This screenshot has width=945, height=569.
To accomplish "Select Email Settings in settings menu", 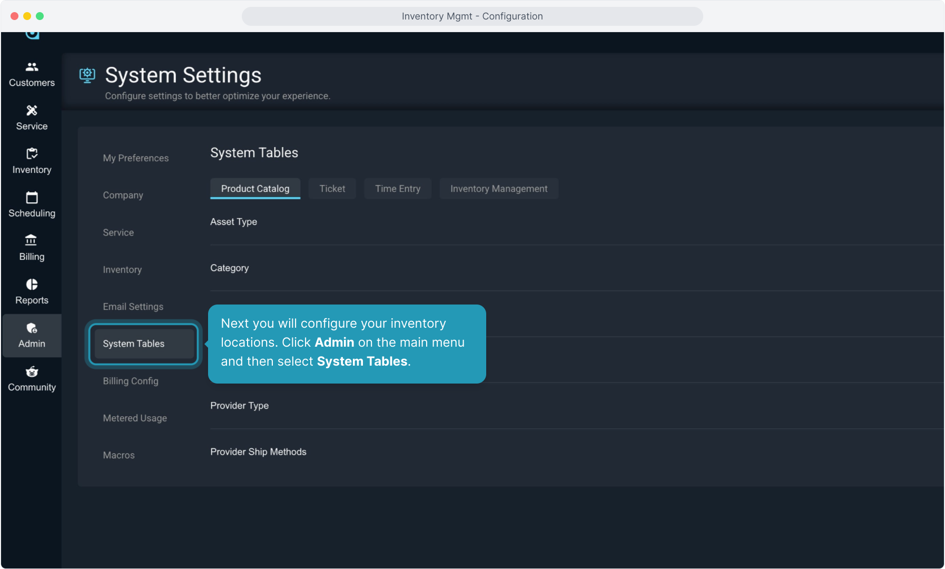I will pyautogui.click(x=133, y=307).
